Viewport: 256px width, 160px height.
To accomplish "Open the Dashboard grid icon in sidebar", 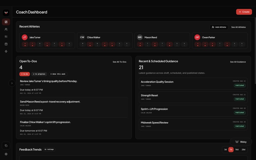I will pos(6,22).
